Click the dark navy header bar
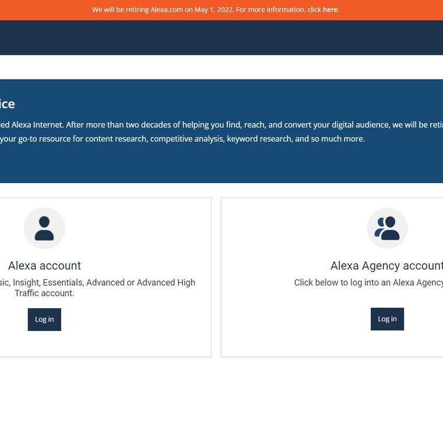The width and height of the screenshot is (443, 443). (221, 37)
